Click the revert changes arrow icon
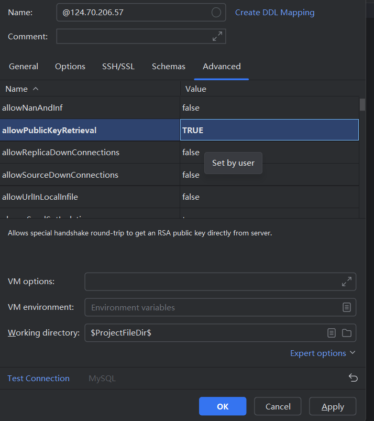The height and width of the screenshot is (421, 374). point(353,378)
